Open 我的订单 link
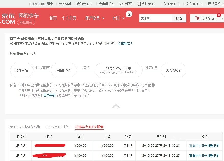This screenshot has width=224, height=161. point(65,4)
